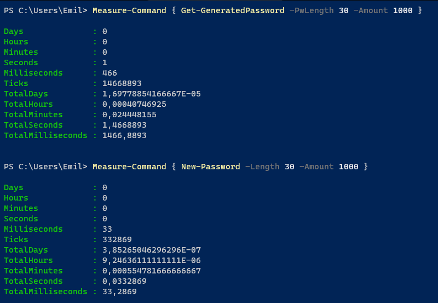
Task: Click the Milliseconds value 33
Action: (107, 229)
